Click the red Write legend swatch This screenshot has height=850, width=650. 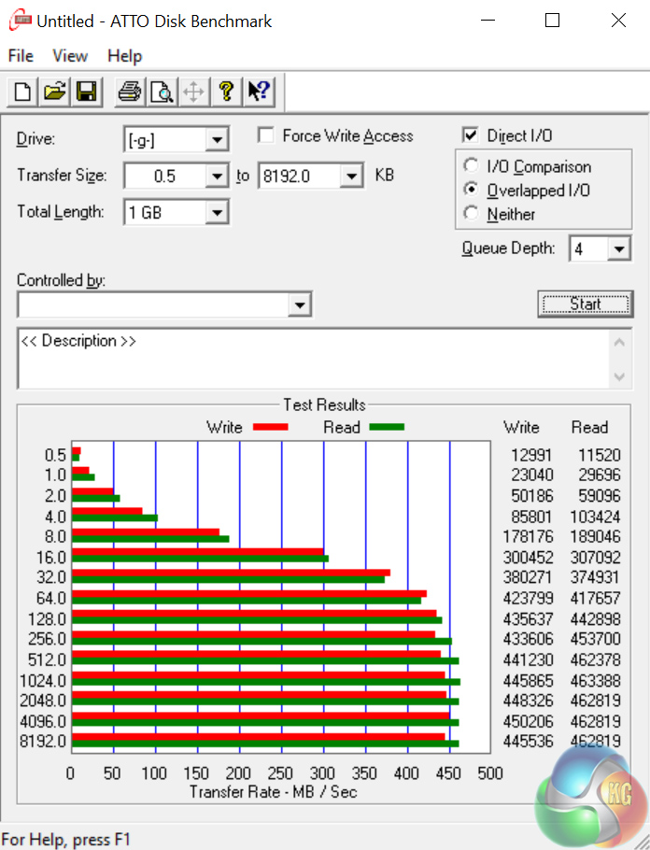tap(271, 427)
